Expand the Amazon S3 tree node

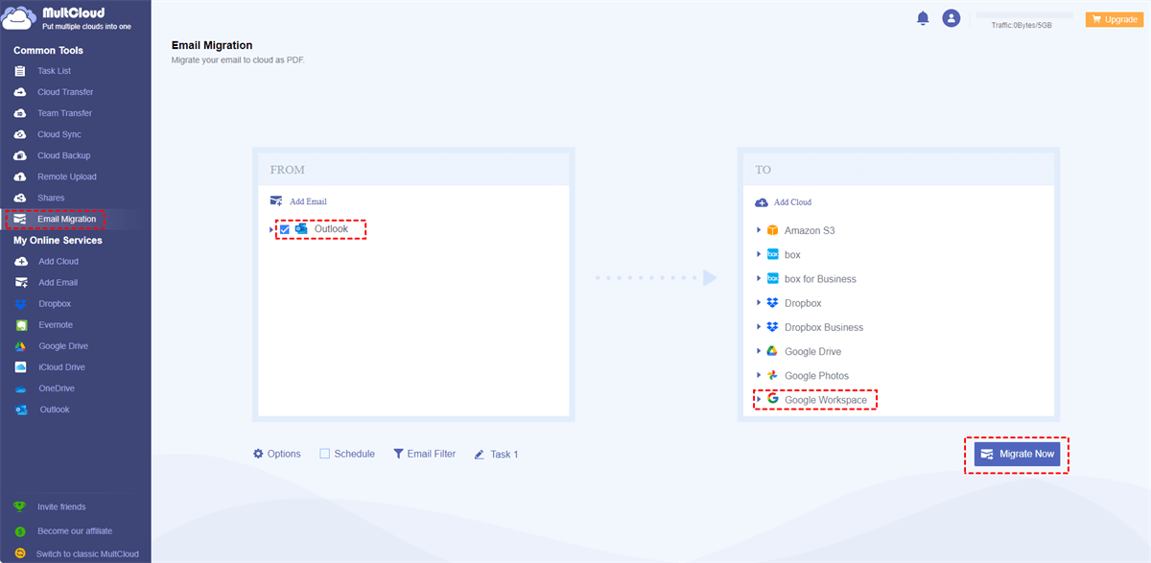tap(759, 230)
